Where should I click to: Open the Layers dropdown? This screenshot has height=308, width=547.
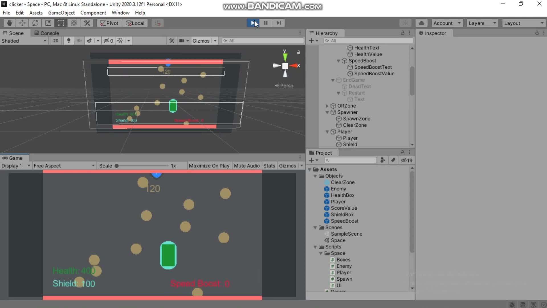(x=482, y=23)
